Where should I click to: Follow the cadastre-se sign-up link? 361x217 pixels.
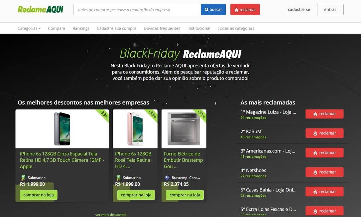pos(299,10)
